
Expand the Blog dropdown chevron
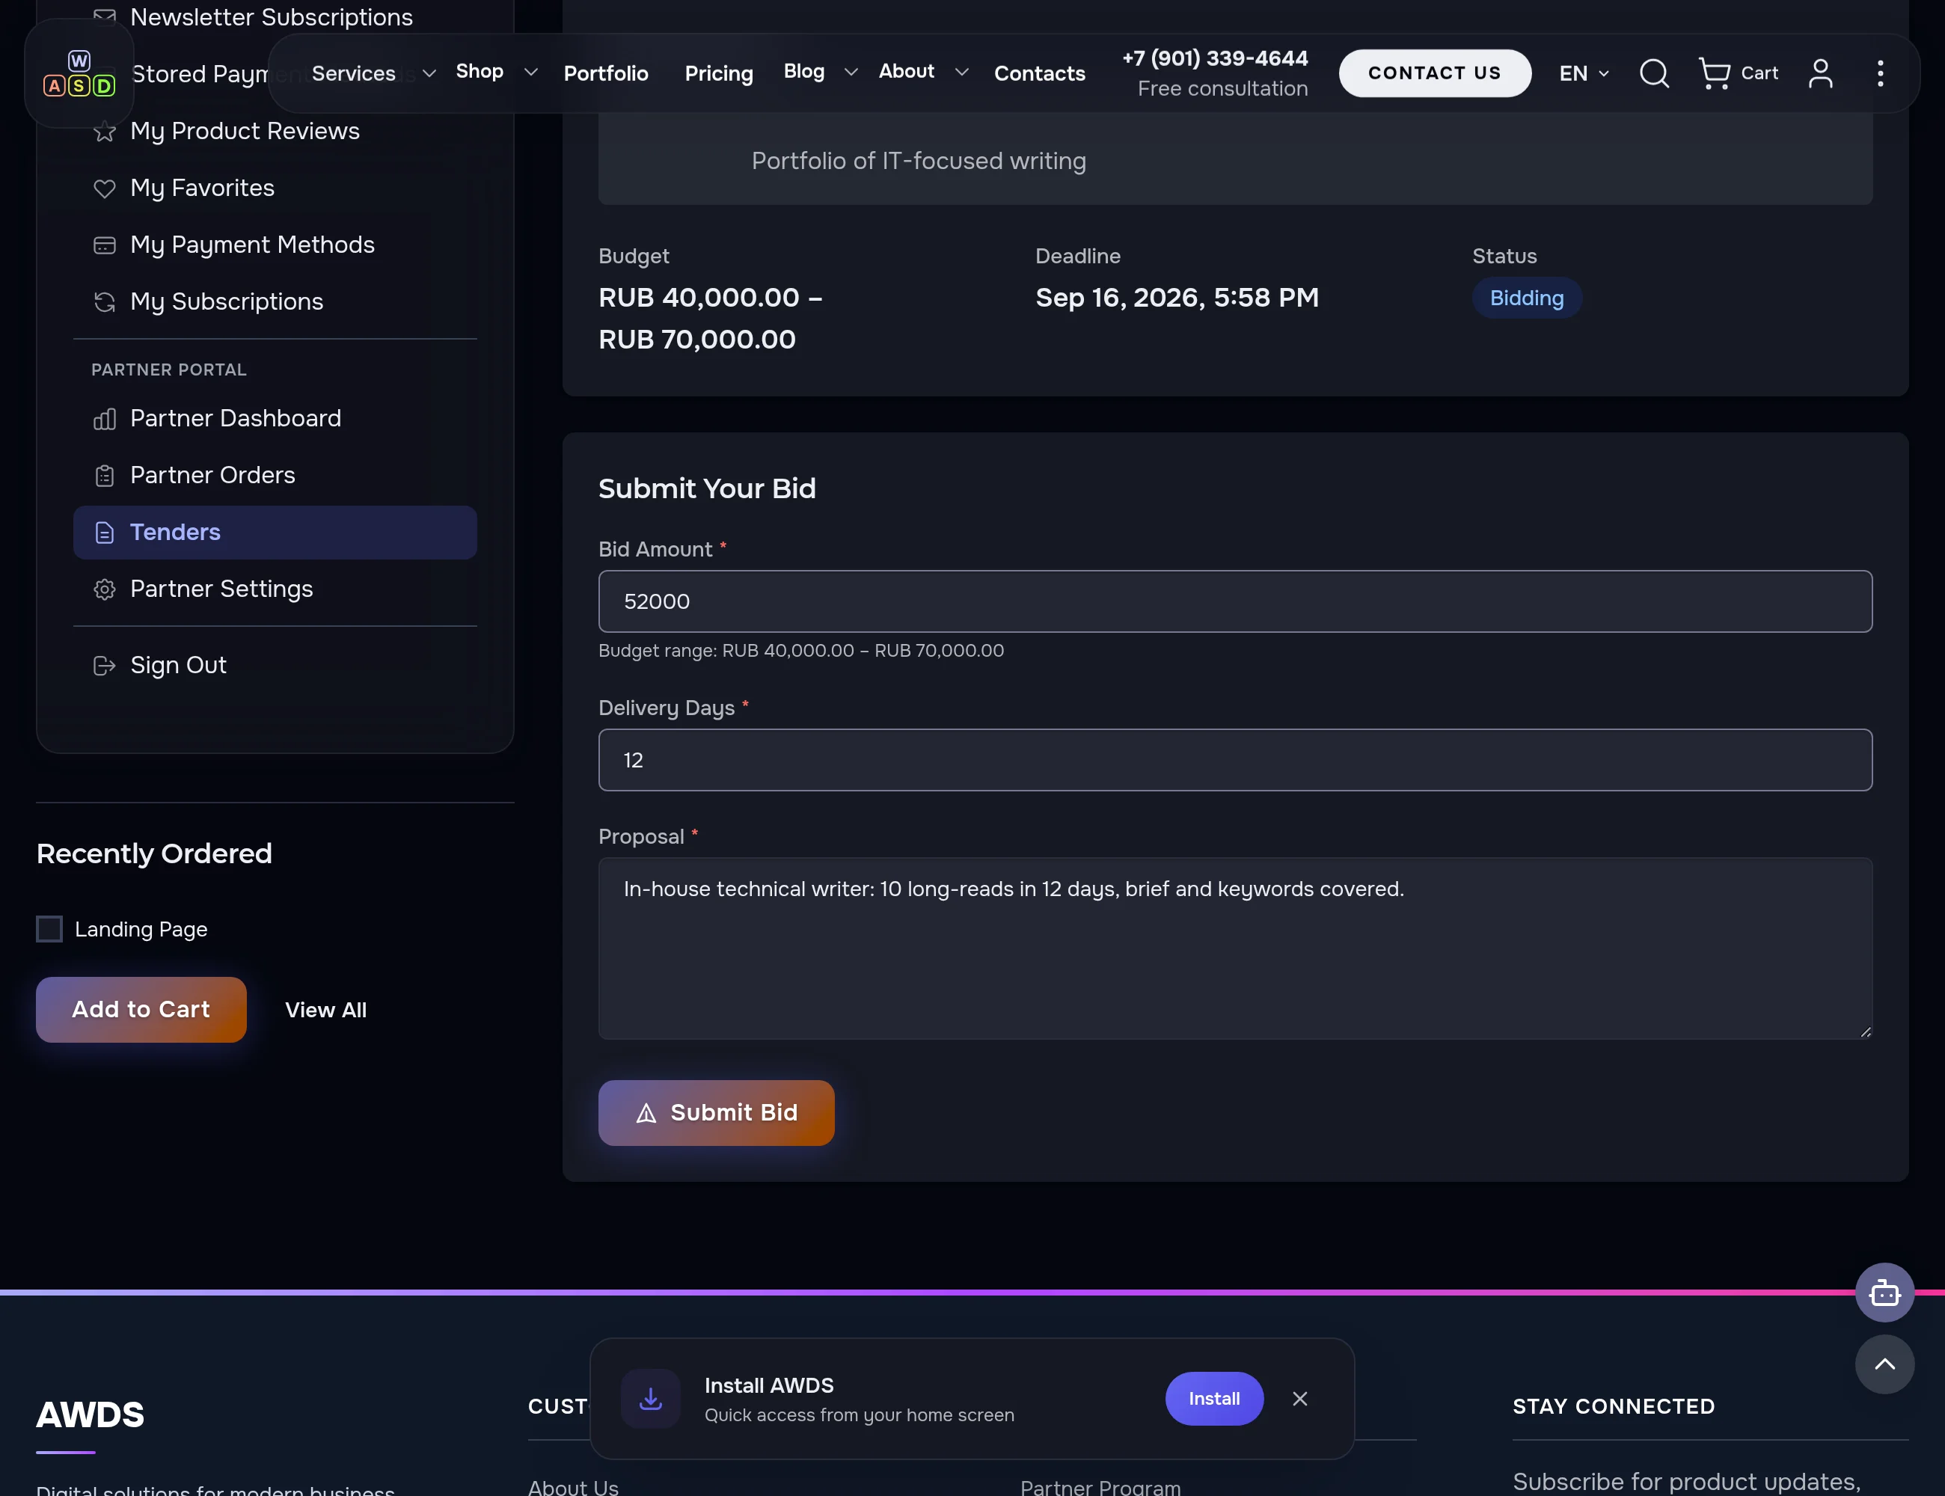click(x=851, y=72)
